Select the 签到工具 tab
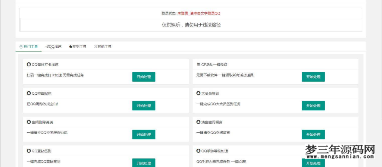The height and width of the screenshot is (167, 382). pyautogui.click(x=78, y=47)
